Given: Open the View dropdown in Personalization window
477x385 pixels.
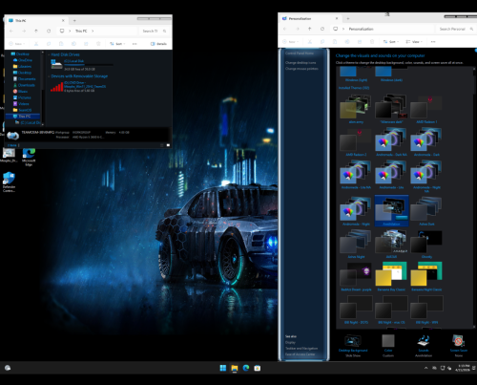Looking at the screenshot, I should point(414,42).
